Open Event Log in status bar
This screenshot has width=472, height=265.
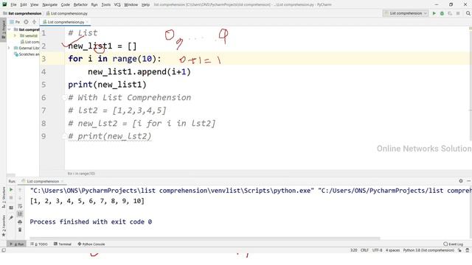point(454,244)
